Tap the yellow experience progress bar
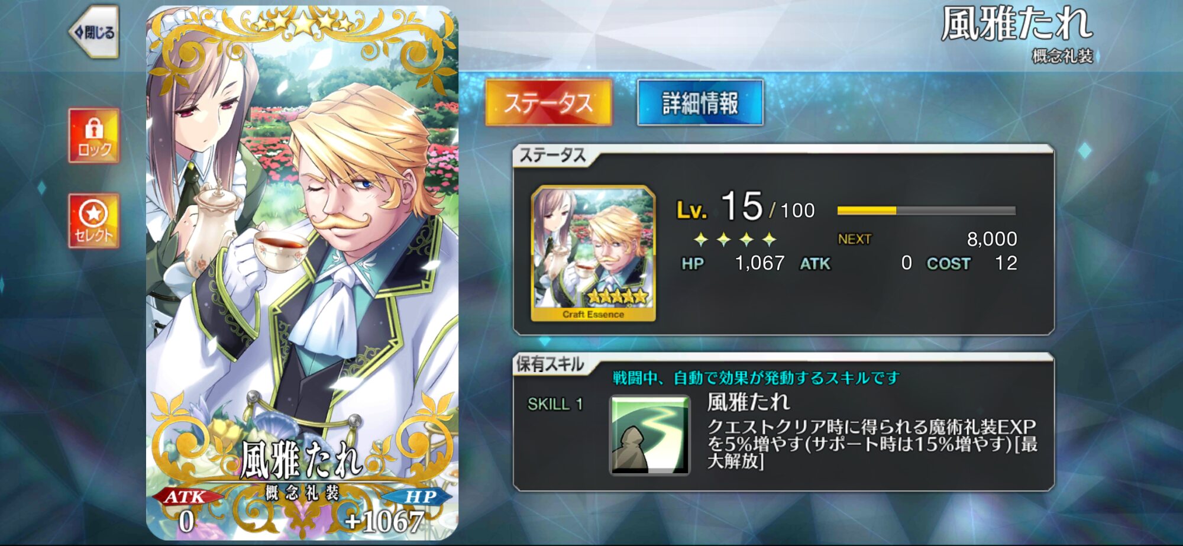Image resolution: width=1183 pixels, height=546 pixels. [926, 211]
